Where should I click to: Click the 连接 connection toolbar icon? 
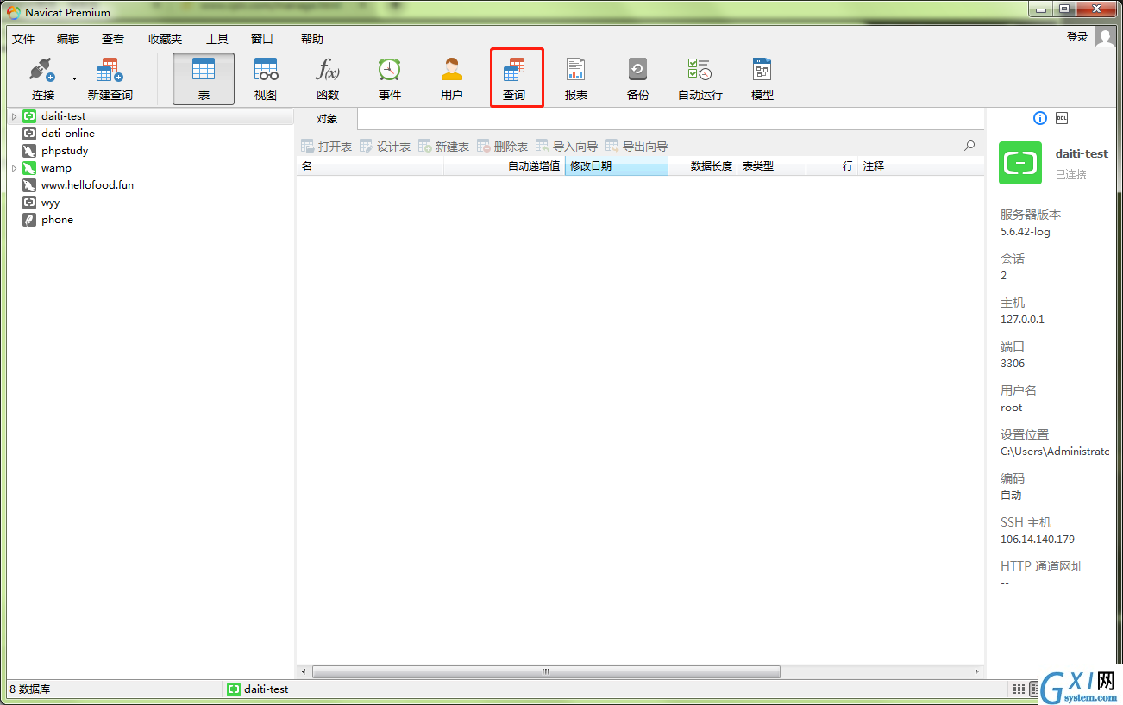(x=43, y=79)
